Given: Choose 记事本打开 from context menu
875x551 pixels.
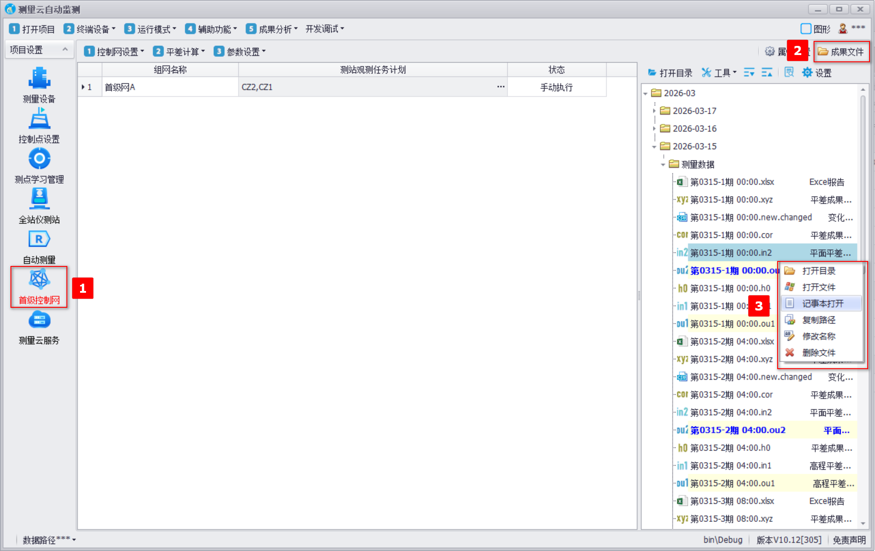Looking at the screenshot, I should point(822,304).
